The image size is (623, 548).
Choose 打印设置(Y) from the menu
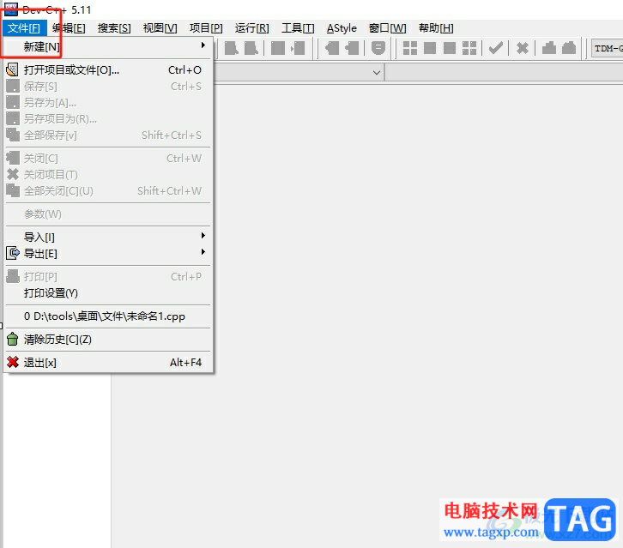108,293
